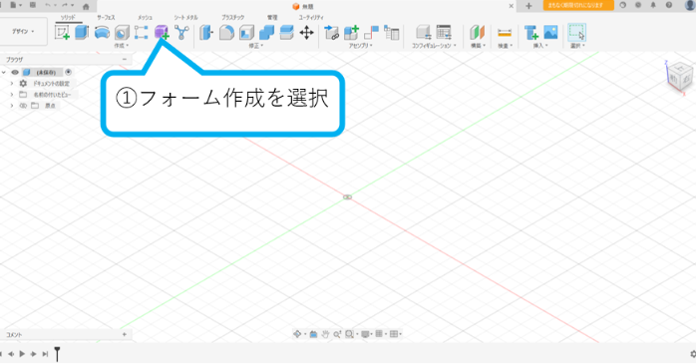
Task: Select the Move/Copy cross-arrows tool
Action: (x=306, y=32)
